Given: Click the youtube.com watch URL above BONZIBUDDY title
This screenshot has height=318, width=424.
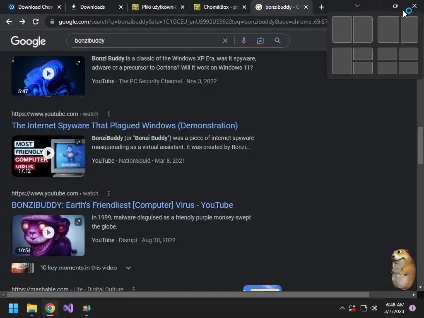Looking at the screenshot, I should coord(55,193).
